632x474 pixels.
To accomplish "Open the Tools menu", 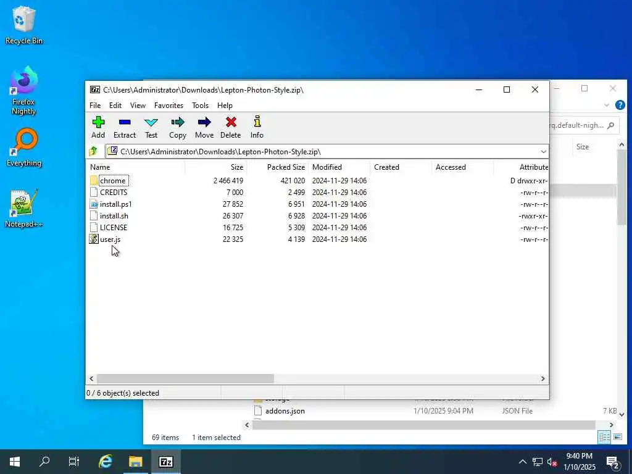I will [x=201, y=105].
